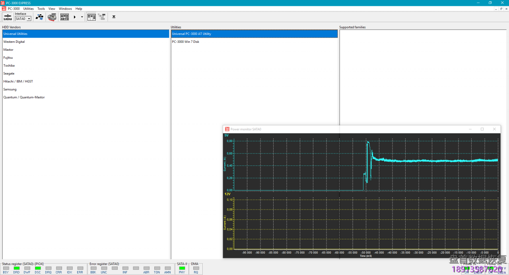Start automatic drive detection with the AUTO icon
This screenshot has width=509, height=275.
click(x=64, y=17)
